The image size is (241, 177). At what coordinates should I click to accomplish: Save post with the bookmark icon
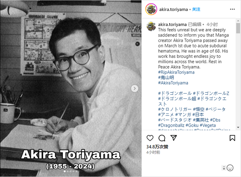[232, 138]
